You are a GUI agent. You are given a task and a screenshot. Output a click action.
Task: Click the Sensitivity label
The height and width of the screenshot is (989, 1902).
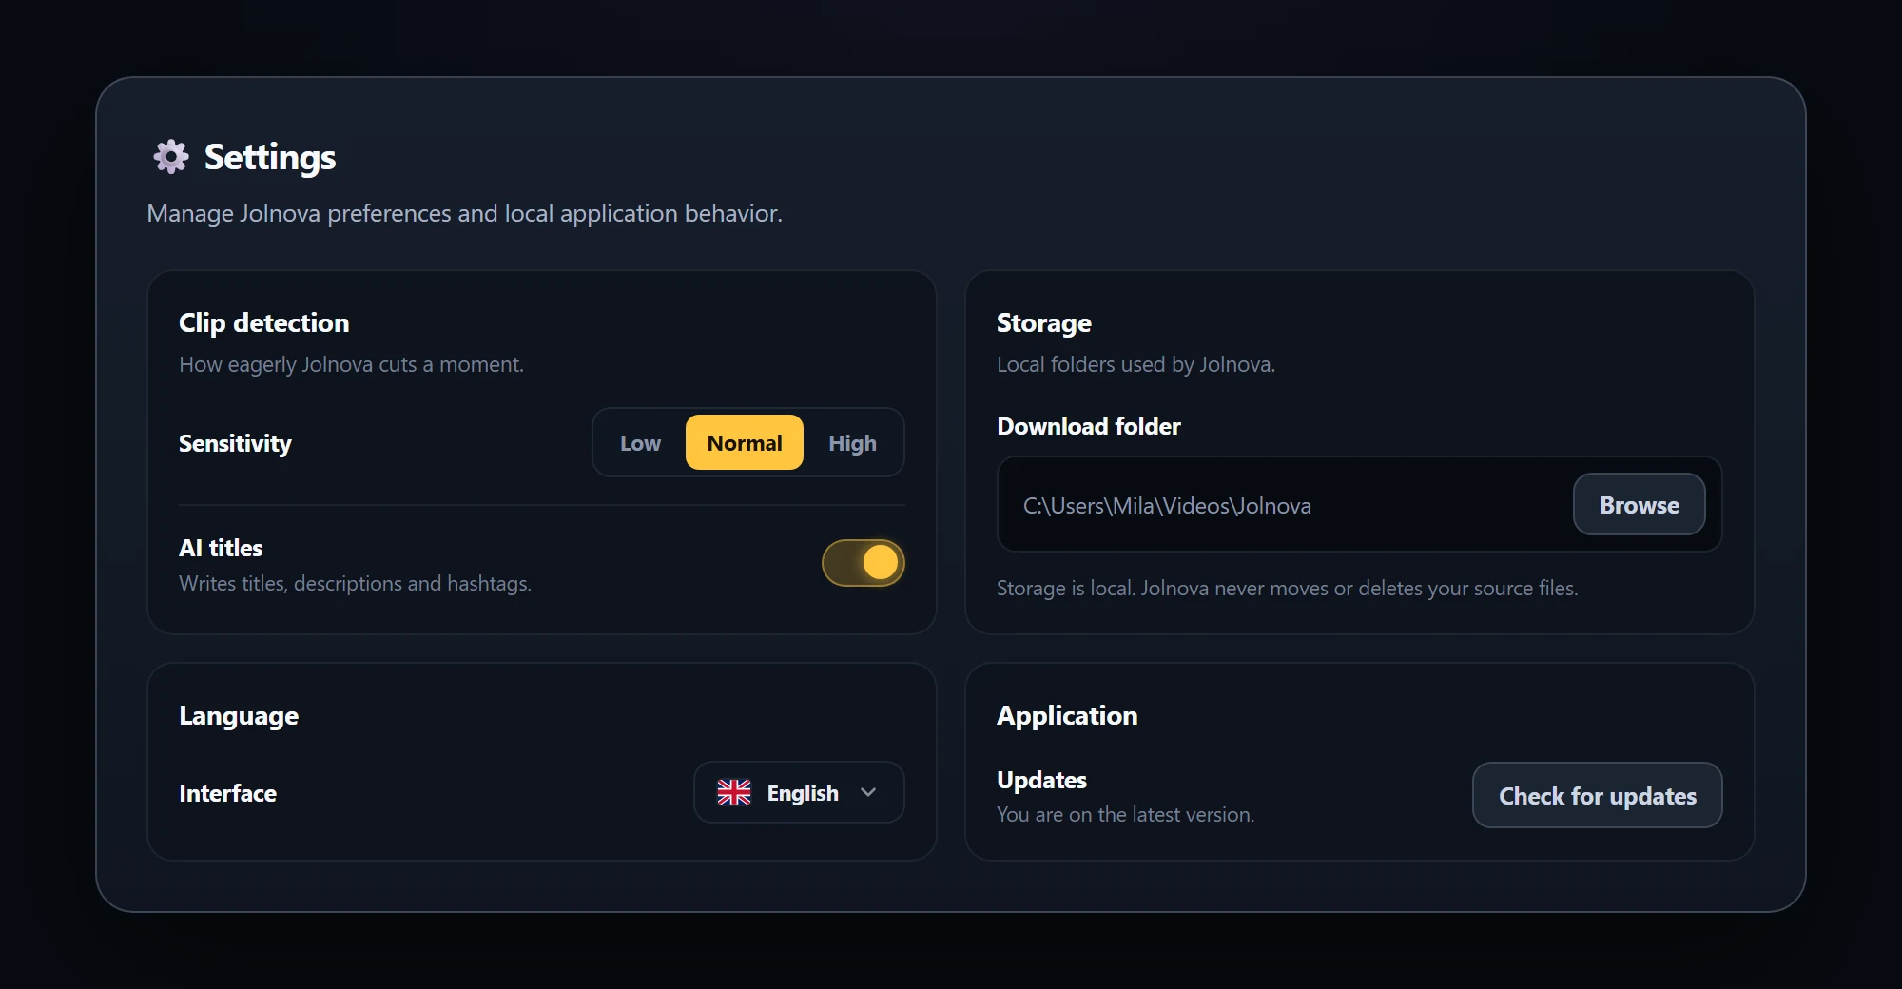(x=235, y=444)
